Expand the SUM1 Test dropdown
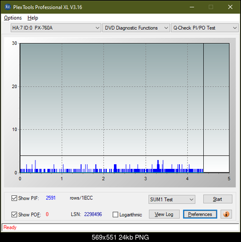This screenshot has height=242, width=241. coord(172,199)
